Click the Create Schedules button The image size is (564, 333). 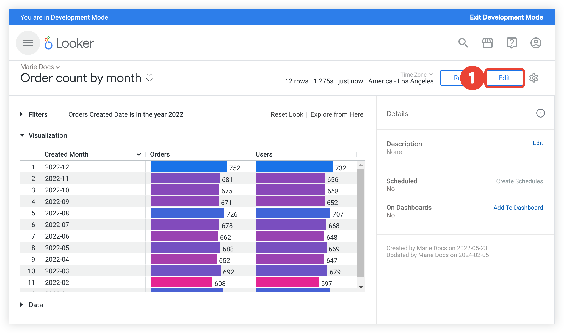(519, 181)
